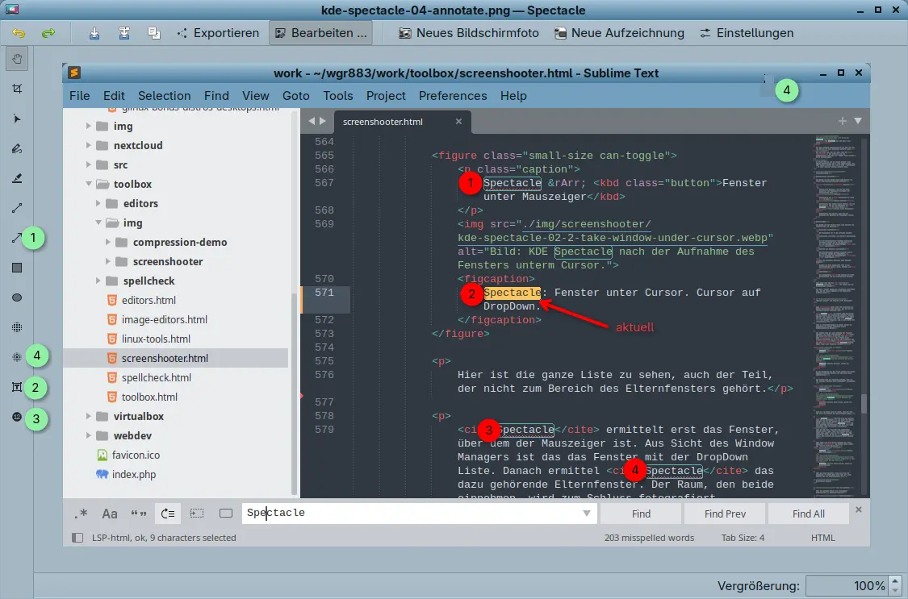Select the Blur tool
The height and width of the screenshot is (599, 908).
point(17,357)
